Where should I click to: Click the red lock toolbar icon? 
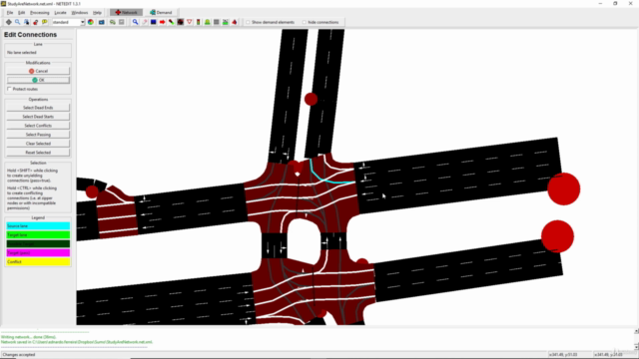pyautogui.click(x=36, y=22)
